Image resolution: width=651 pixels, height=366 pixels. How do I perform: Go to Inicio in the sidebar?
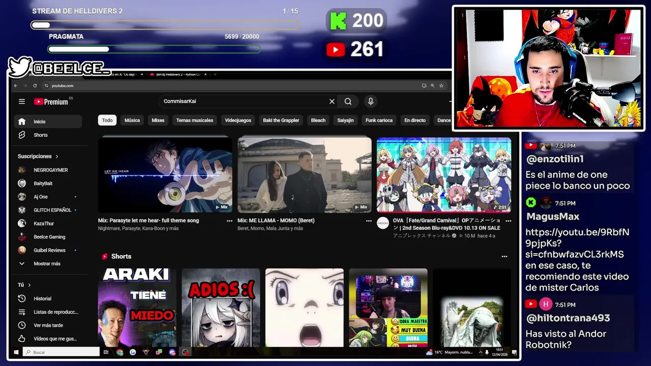48,121
